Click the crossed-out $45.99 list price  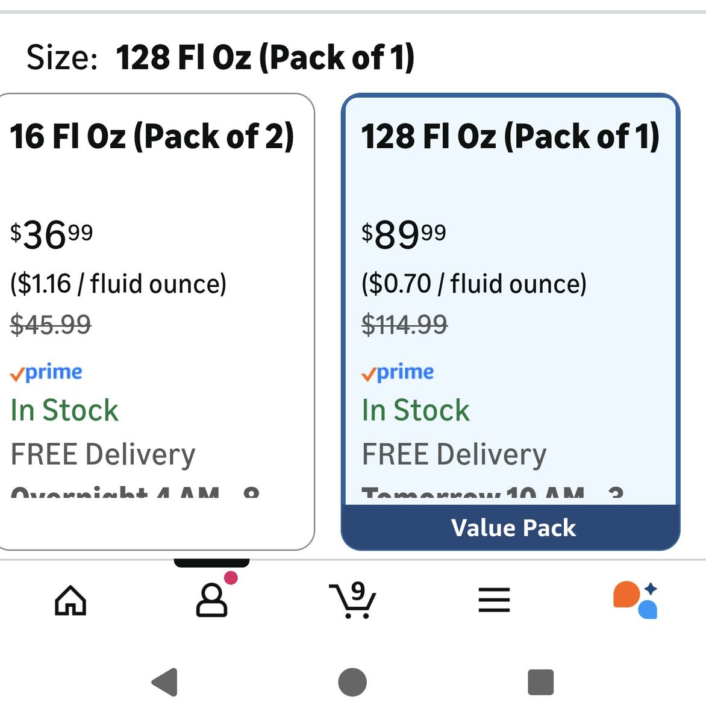coord(51,325)
